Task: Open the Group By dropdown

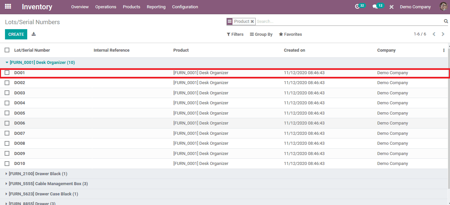Action: [x=261, y=34]
